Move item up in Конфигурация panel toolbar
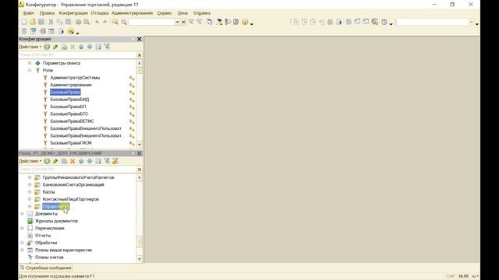This screenshot has height=280, width=499. tap(81, 47)
